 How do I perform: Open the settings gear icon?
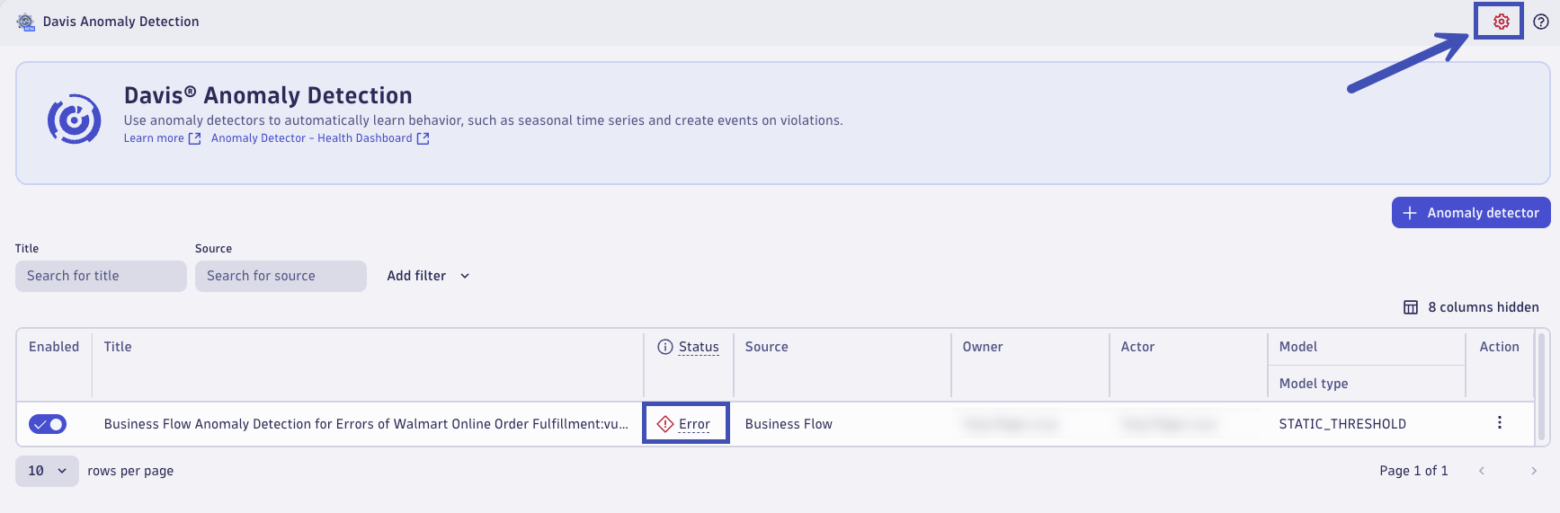pos(1501,22)
